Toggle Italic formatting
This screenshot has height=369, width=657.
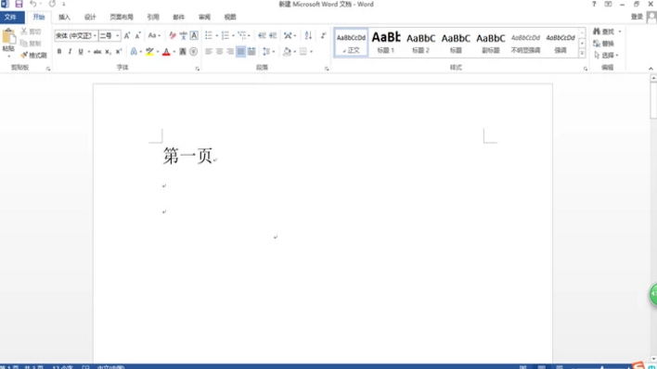pyautogui.click(x=70, y=52)
